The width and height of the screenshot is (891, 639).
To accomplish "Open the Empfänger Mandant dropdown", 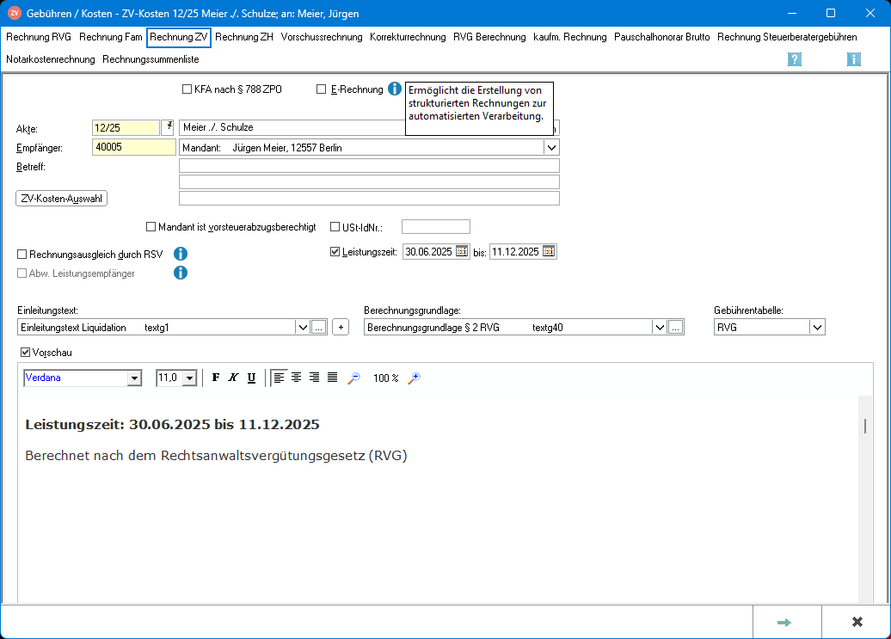I will coord(551,147).
